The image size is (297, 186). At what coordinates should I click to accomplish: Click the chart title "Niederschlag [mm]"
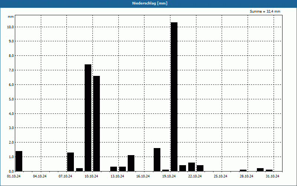(150, 3)
